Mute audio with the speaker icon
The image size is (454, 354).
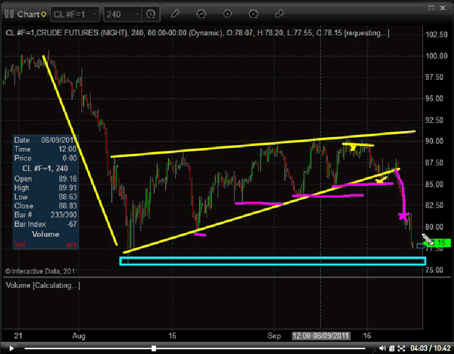point(382,348)
